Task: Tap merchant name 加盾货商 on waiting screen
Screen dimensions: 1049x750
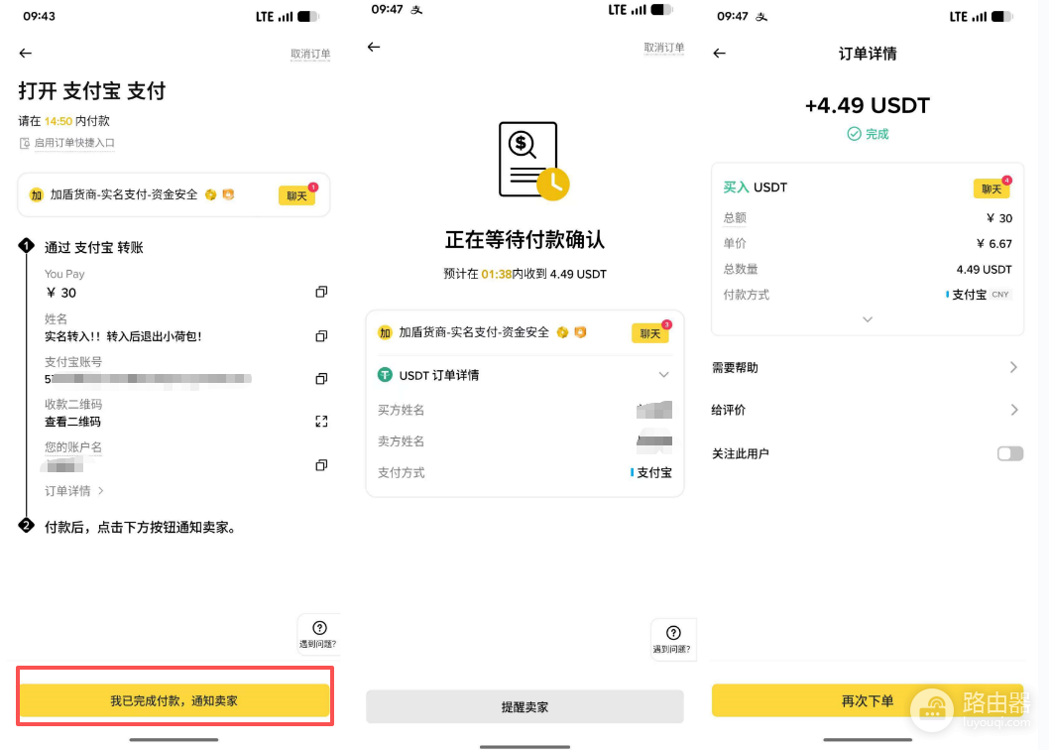Action: click(x=474, y=332)
